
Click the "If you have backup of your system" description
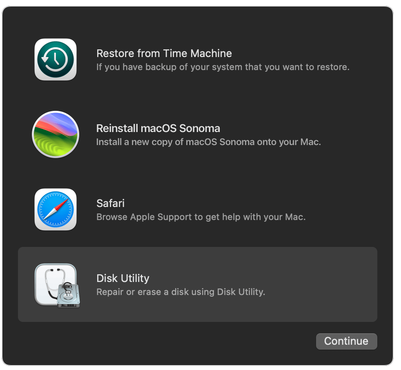[223, 67]
